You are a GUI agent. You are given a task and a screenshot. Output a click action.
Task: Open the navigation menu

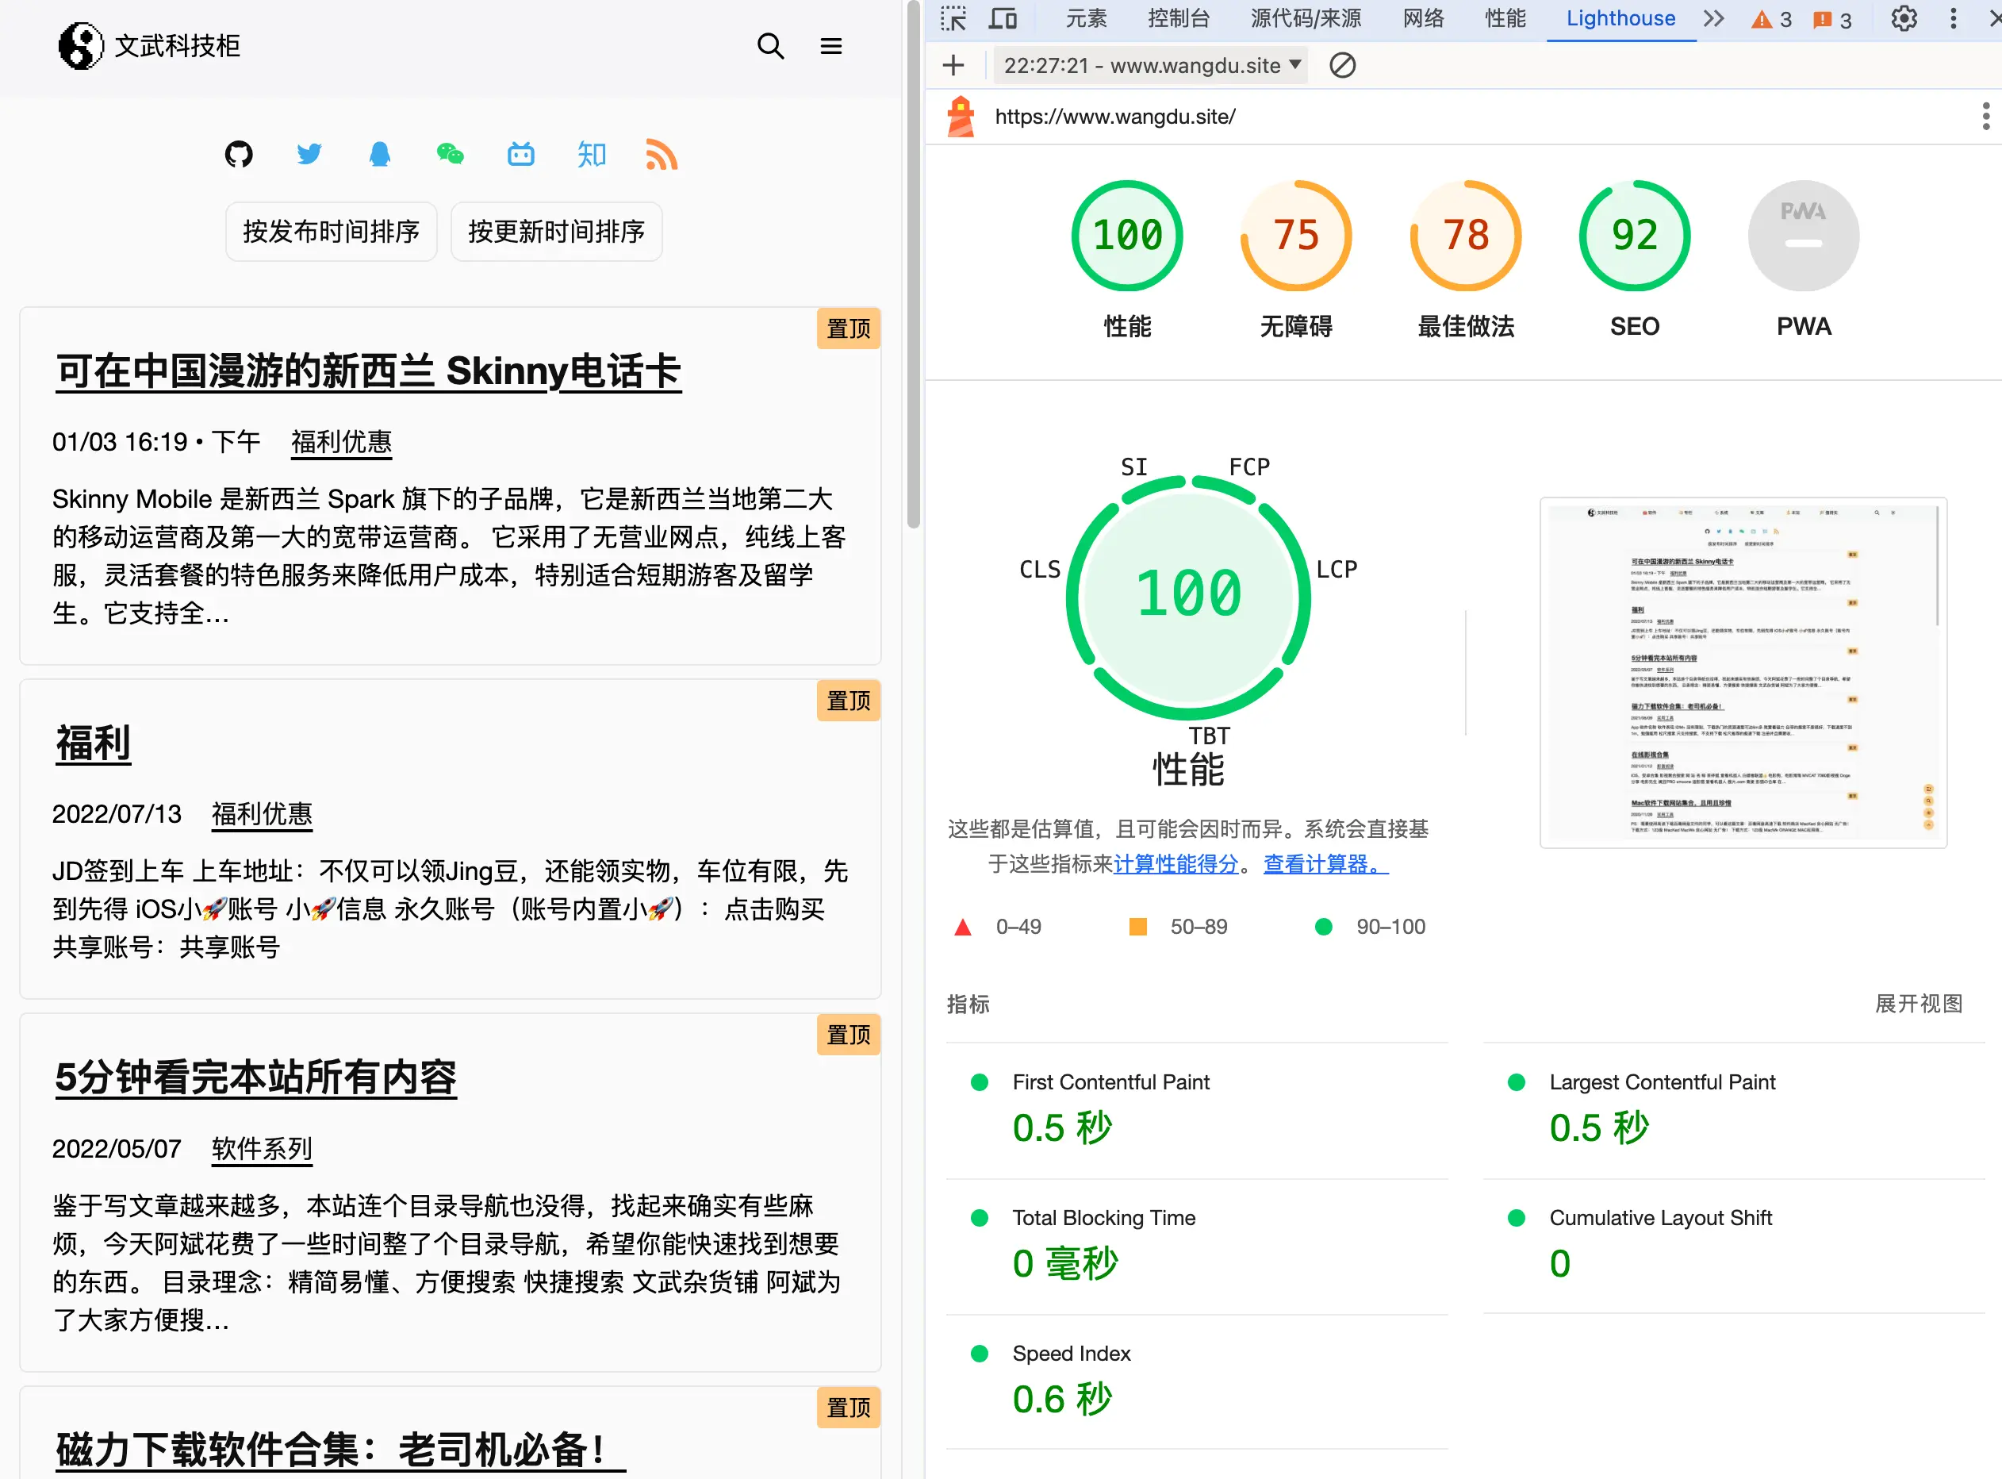point(831,47)
